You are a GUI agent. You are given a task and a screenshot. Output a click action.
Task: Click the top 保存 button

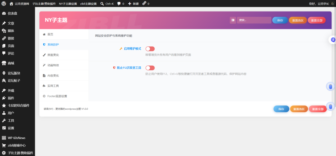pos(280,20)
